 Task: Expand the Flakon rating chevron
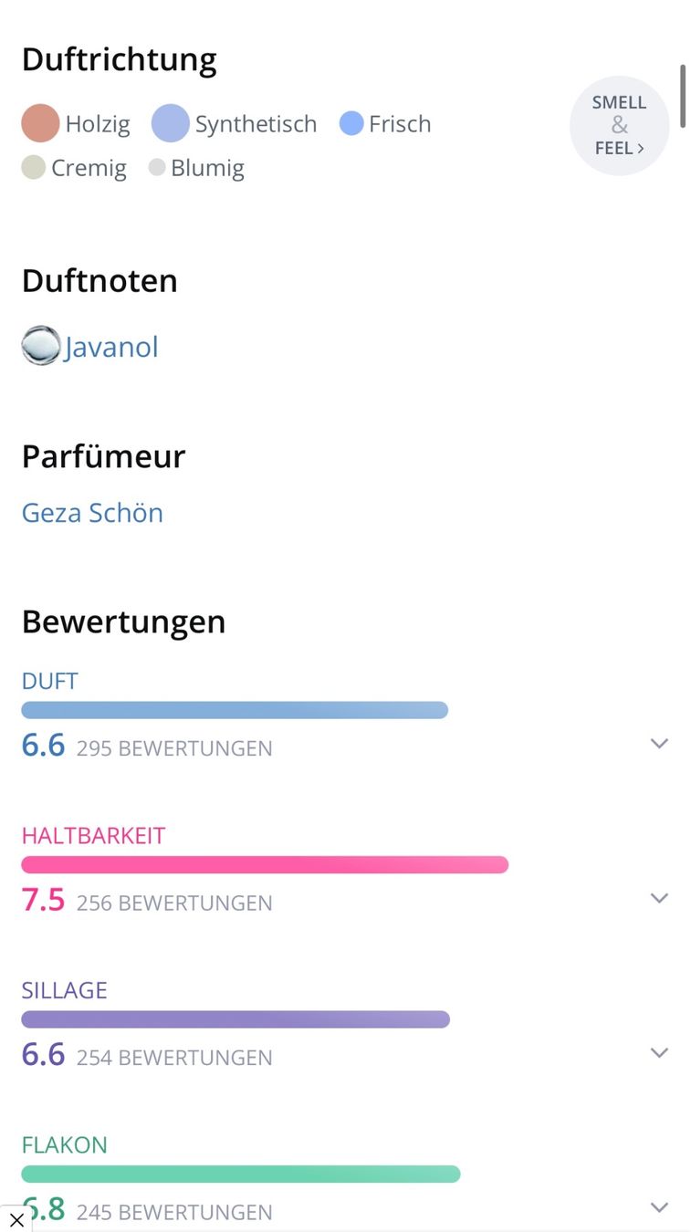pos(659,1207)
